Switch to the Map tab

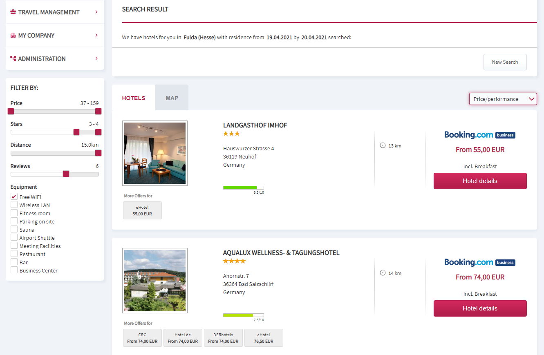172,98
